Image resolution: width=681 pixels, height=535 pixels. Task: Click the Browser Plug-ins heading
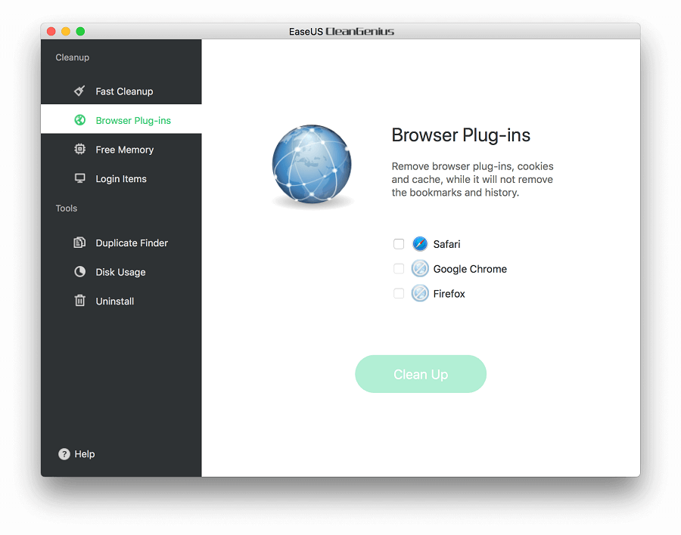click(x=461, y=135)
